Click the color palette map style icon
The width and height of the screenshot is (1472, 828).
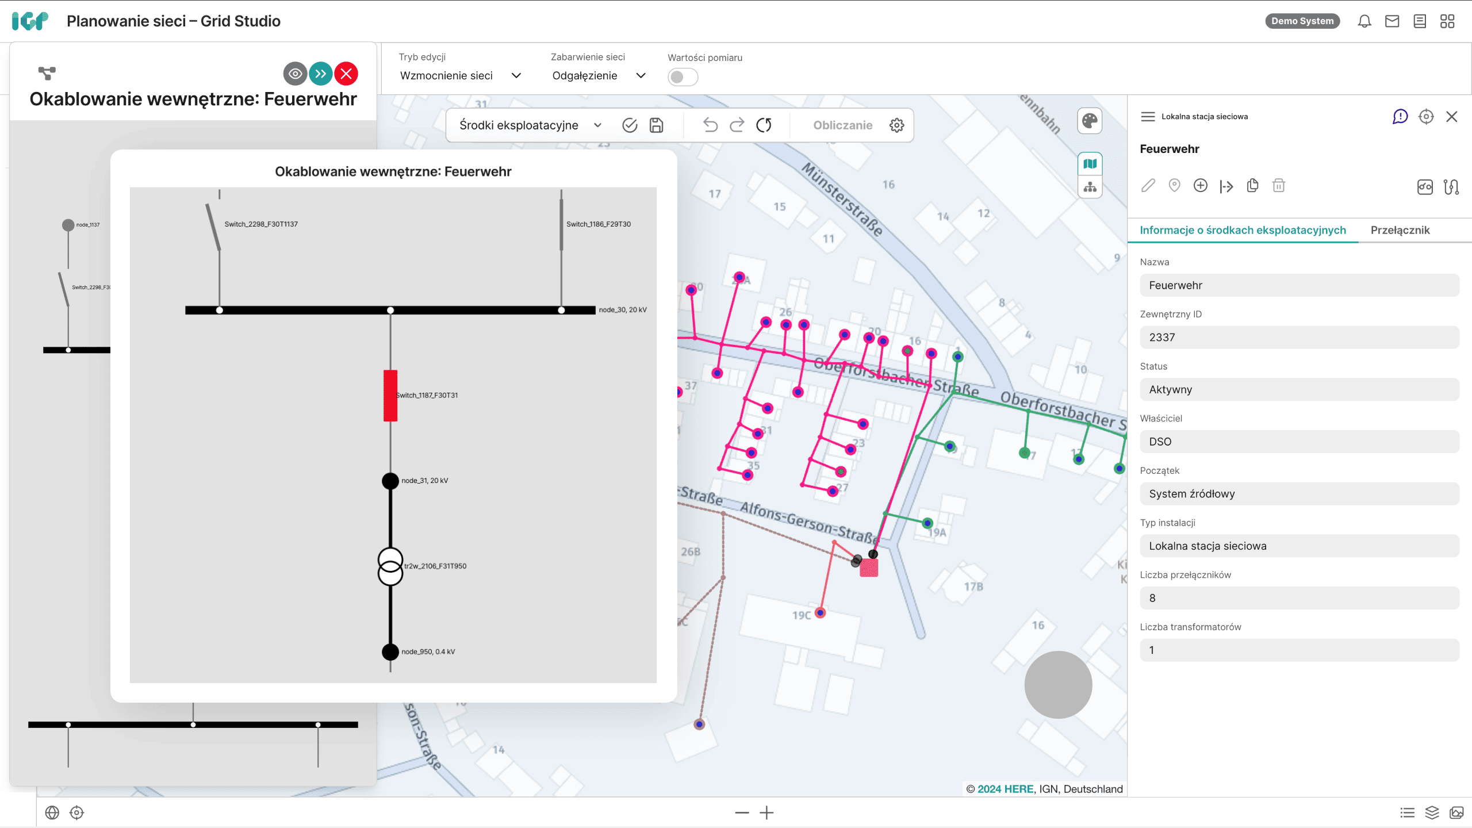[x=1090, y=121]
